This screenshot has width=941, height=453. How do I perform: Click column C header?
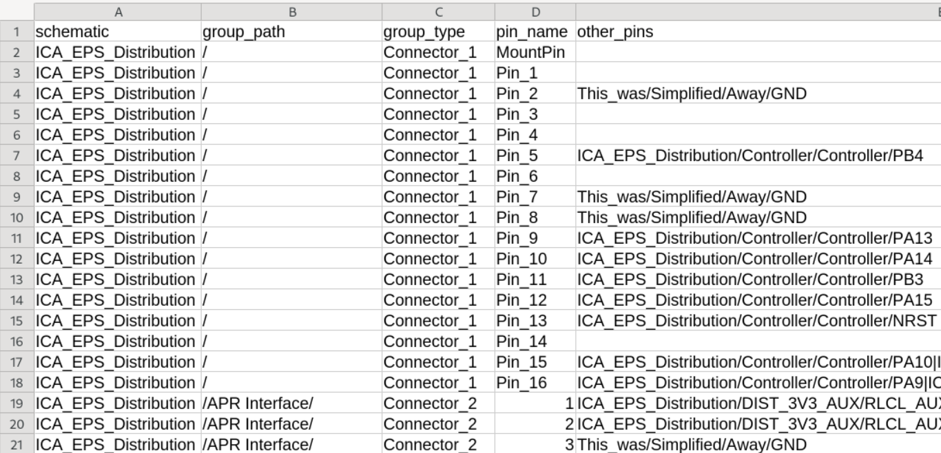(x=438, y=12)
